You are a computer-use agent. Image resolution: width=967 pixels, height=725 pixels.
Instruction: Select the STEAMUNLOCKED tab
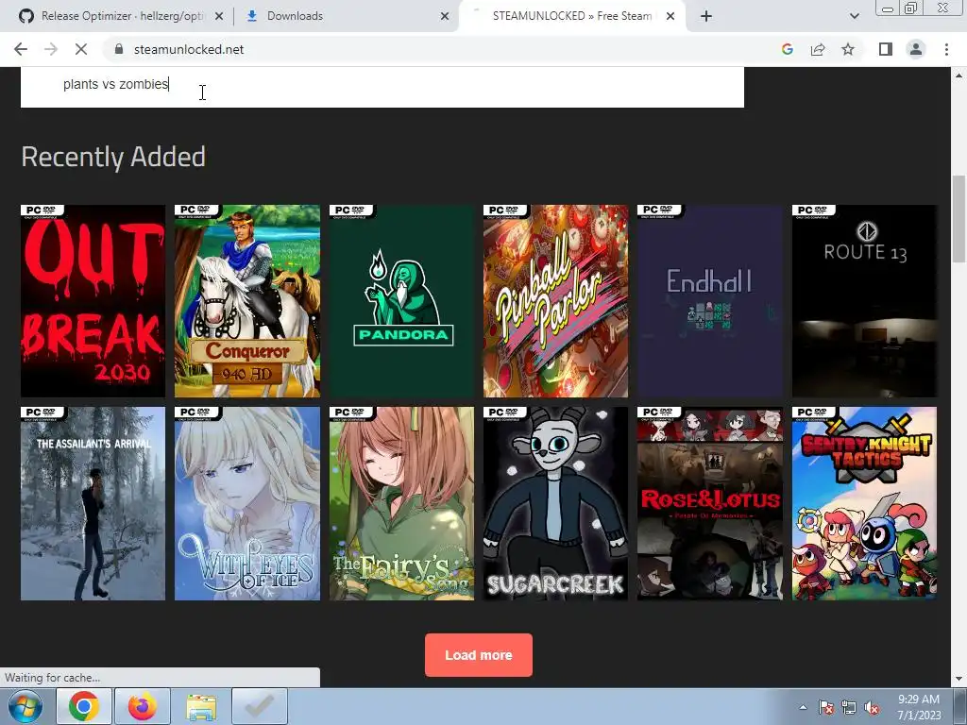(x=570, y=16)
